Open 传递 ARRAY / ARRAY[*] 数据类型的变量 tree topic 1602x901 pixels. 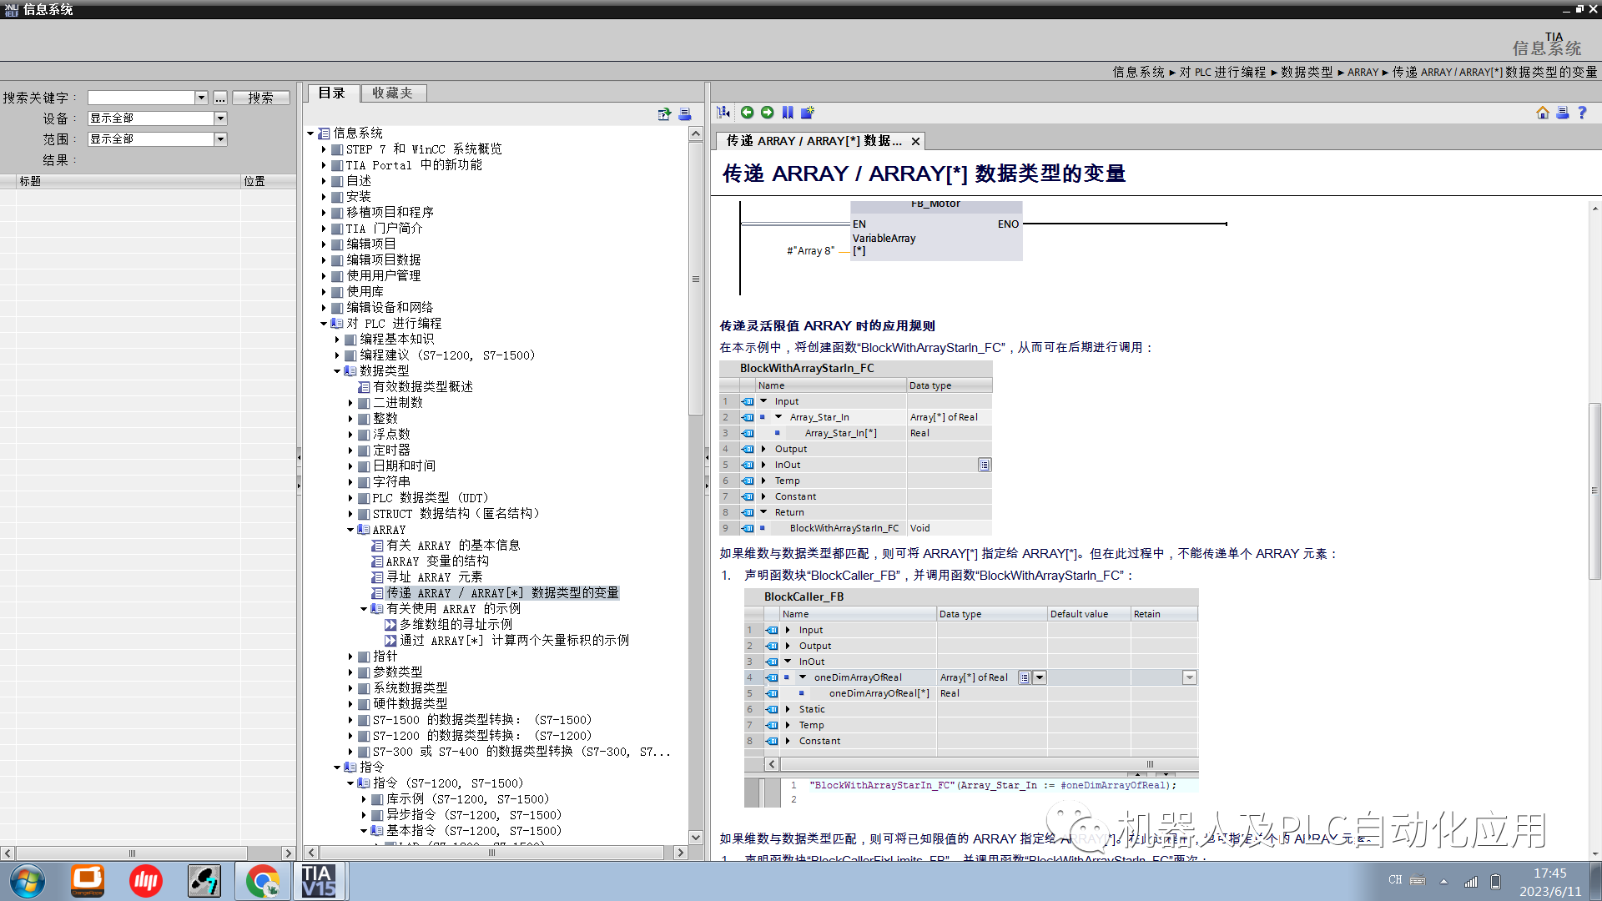click(502, 593)
